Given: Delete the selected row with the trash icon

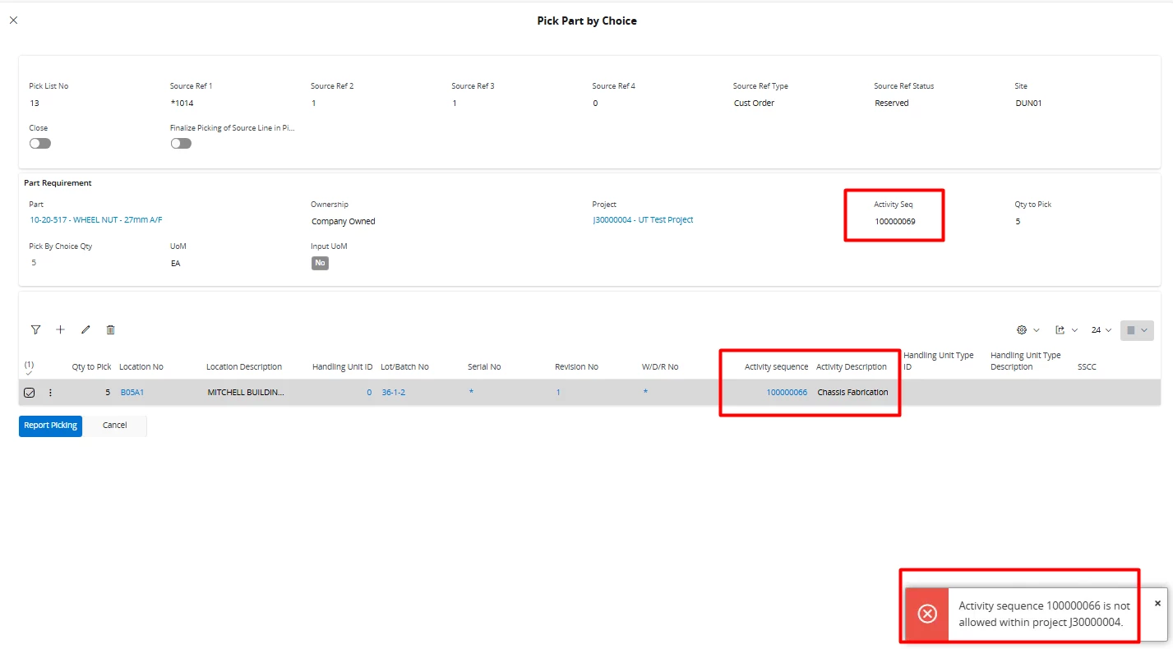Looking at the screenshot, I should (110, 329).
